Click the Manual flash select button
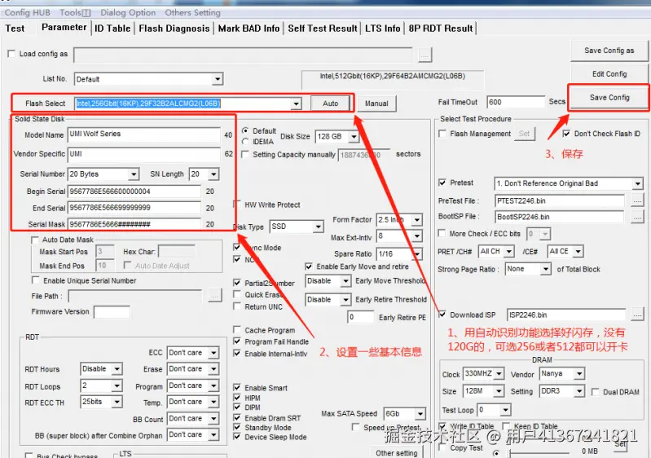The image size is (651, 458). coord(376,103)
